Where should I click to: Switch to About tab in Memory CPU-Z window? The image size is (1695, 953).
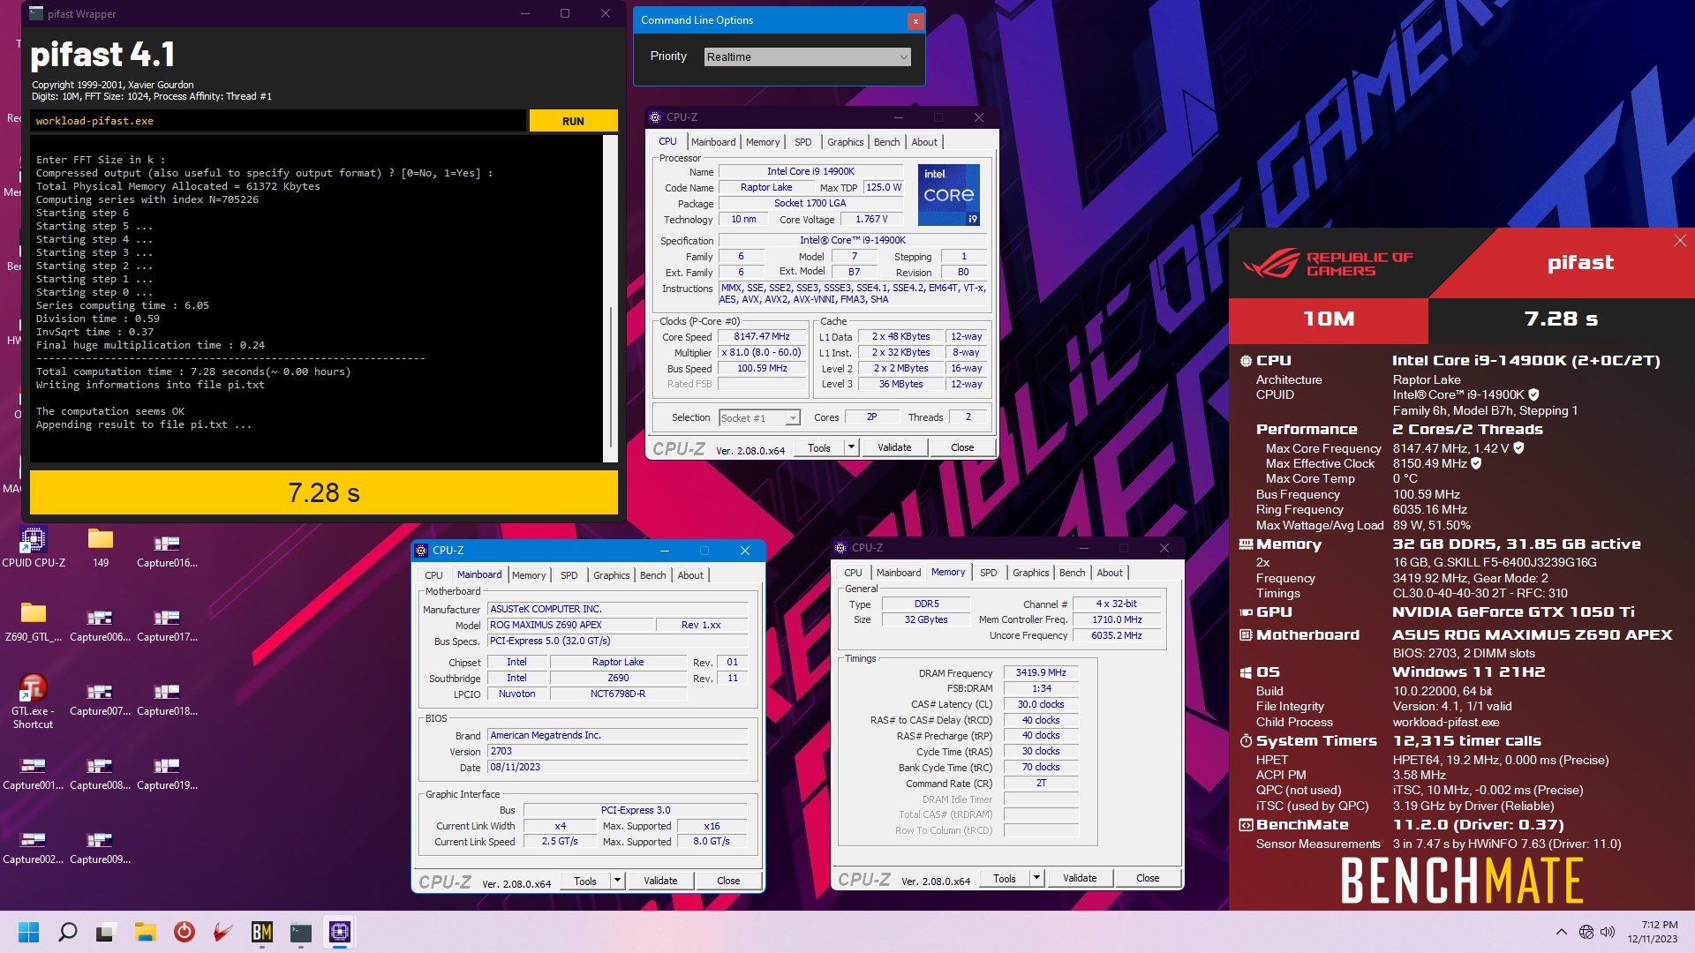[1110, 573]
